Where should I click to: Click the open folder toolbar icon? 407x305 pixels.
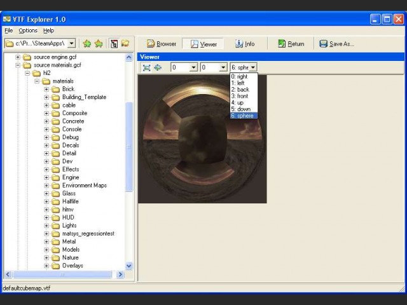click(125, 43)
